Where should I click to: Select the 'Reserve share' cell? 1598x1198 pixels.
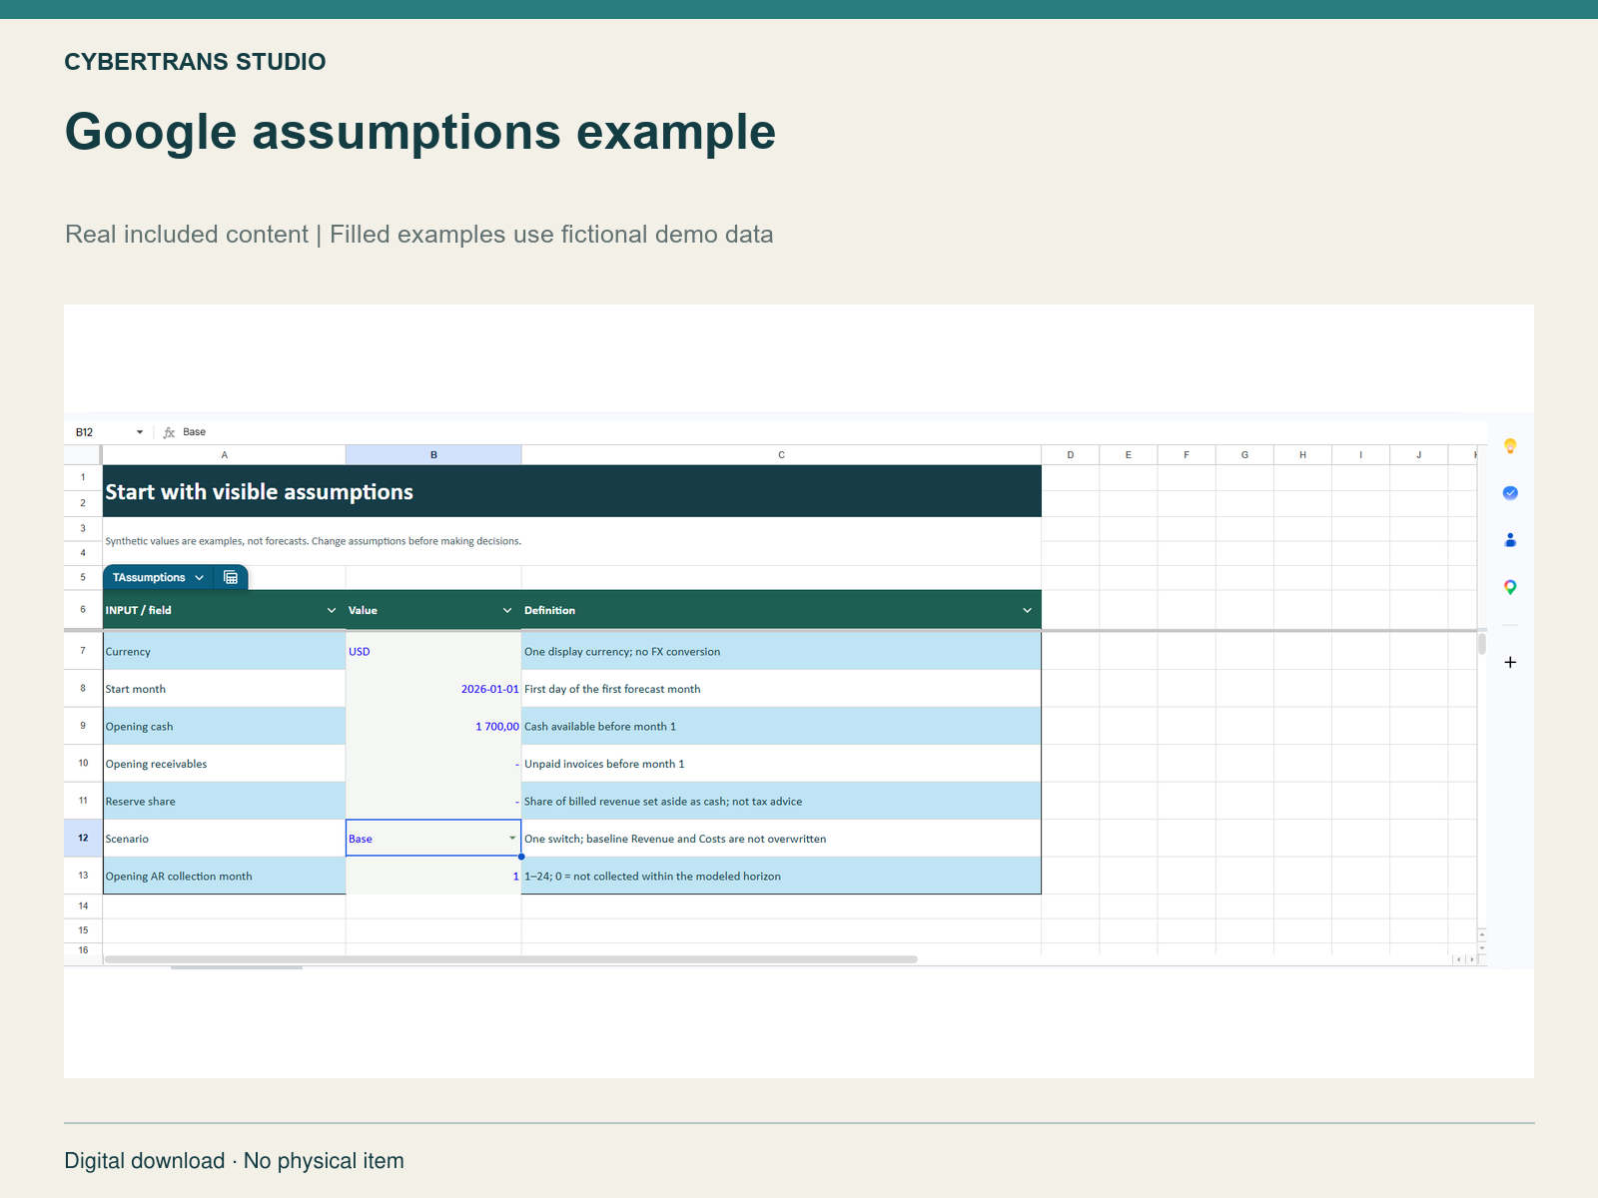[224, 801]
